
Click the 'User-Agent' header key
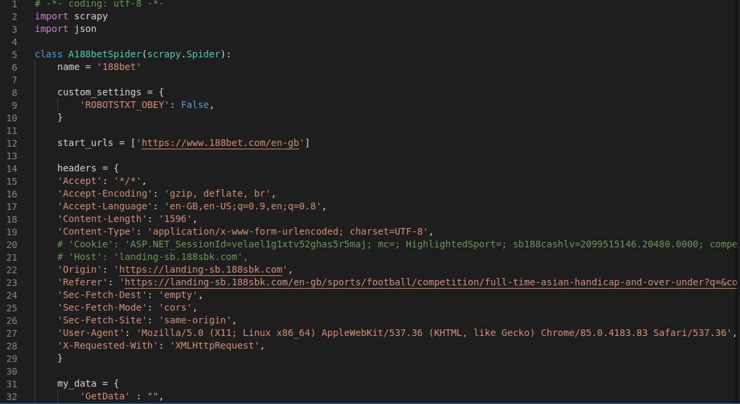point(91,333)
